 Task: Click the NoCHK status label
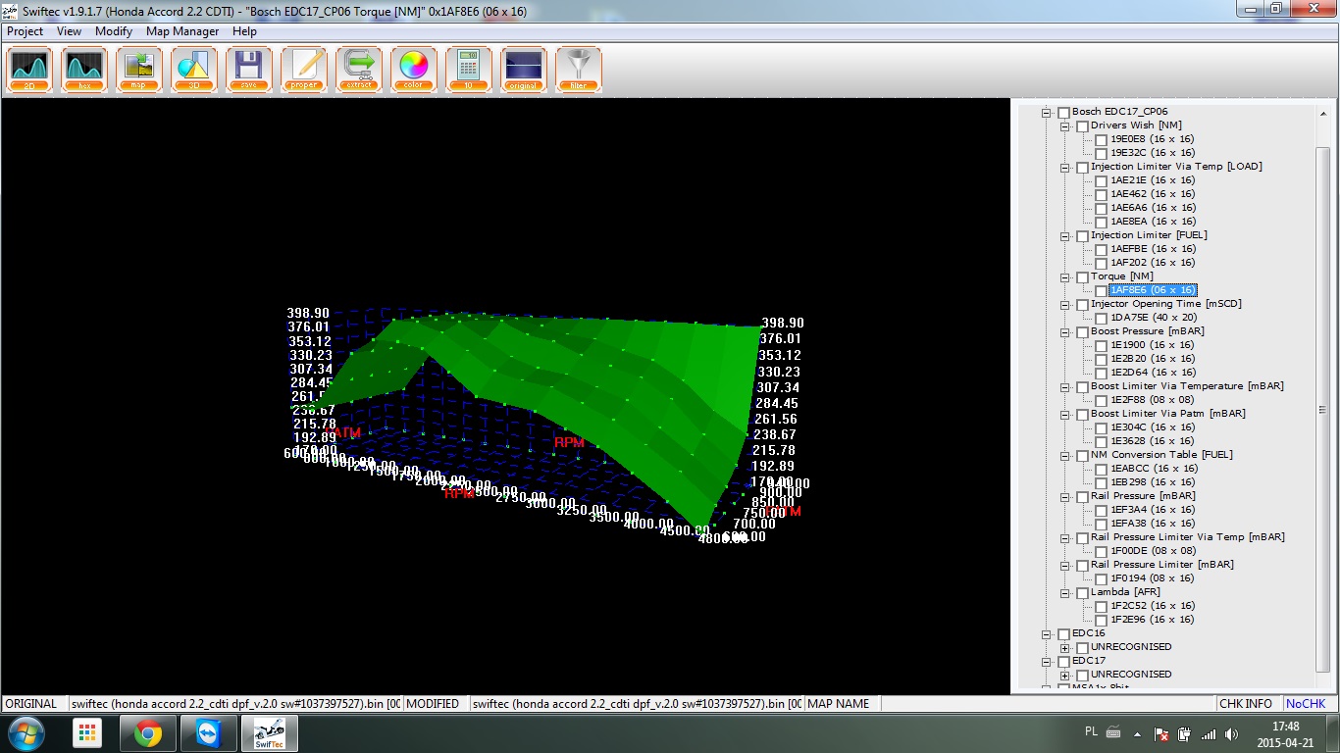pos(1306,704)
